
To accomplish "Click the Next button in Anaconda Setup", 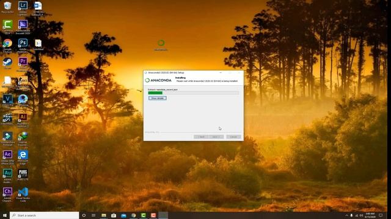I will [x=216, y=137].
